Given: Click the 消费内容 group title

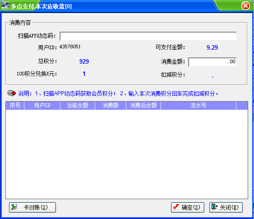Looking at the screenshot, I should click(20, 23).
